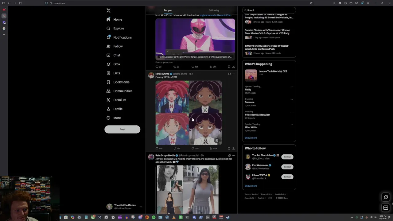Open Bookmarks in the sidebar
The width and height of the screenshot is (393, 221).
pos(118,82)
